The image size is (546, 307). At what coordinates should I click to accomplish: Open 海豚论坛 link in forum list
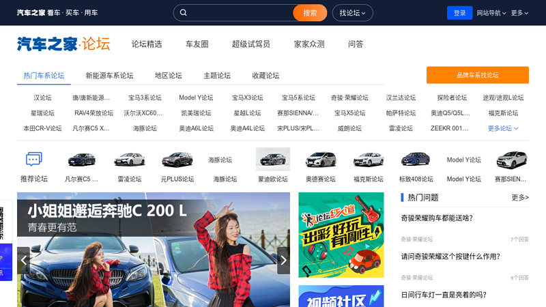(145, 128)
